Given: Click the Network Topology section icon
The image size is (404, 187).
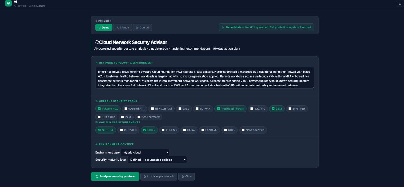Looking at the screenshot, I should coord(96,63).
